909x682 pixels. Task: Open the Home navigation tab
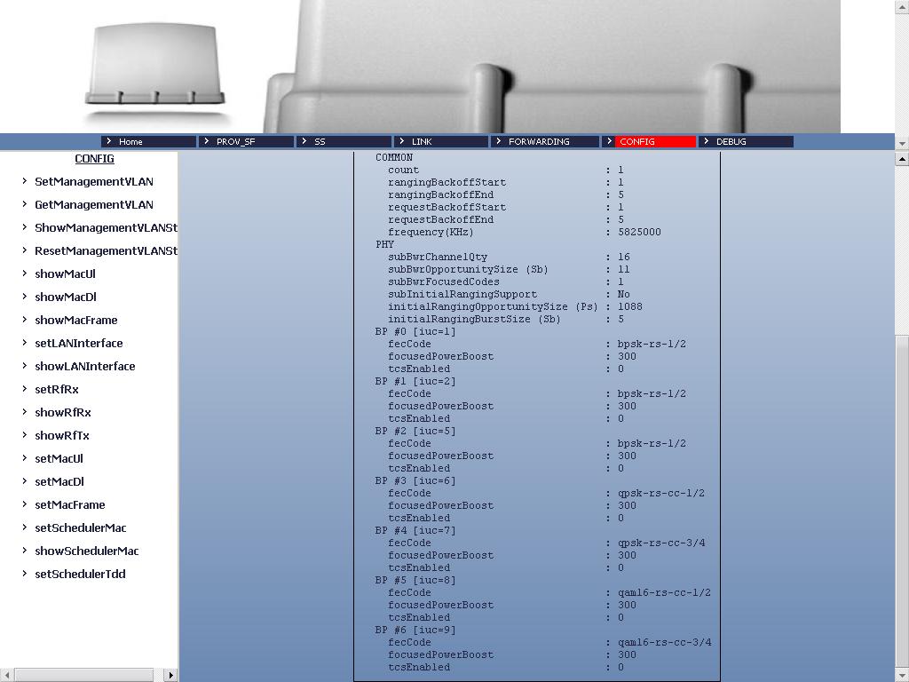coord(148,141)
